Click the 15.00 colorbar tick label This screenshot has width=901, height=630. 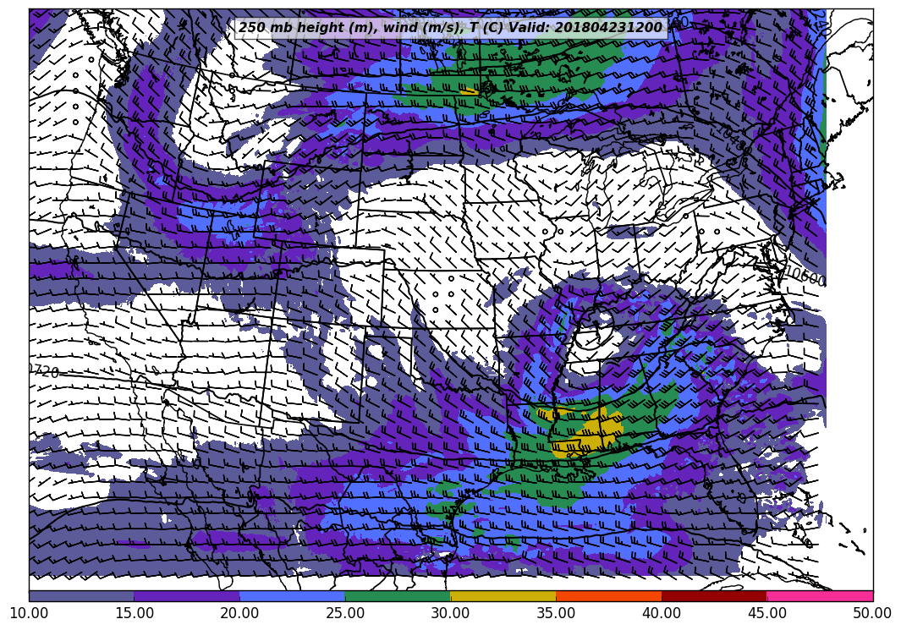pyautogui.click(x=135, y=613)
